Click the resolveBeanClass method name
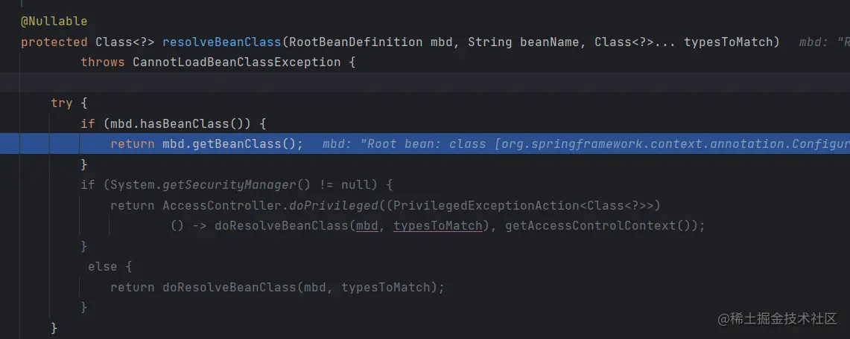 click(x=222, y=42)
